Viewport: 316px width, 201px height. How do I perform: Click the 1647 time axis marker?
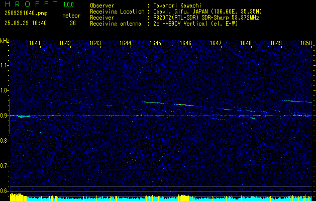216,43
